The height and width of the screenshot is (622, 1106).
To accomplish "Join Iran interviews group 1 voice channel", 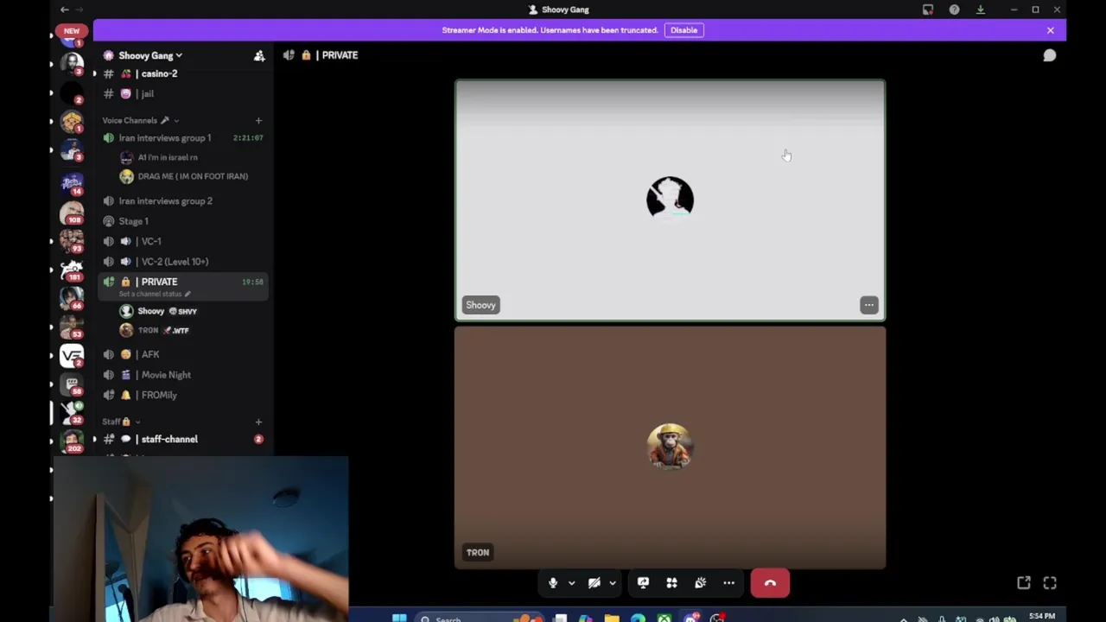I will click(x=182, y=137).
